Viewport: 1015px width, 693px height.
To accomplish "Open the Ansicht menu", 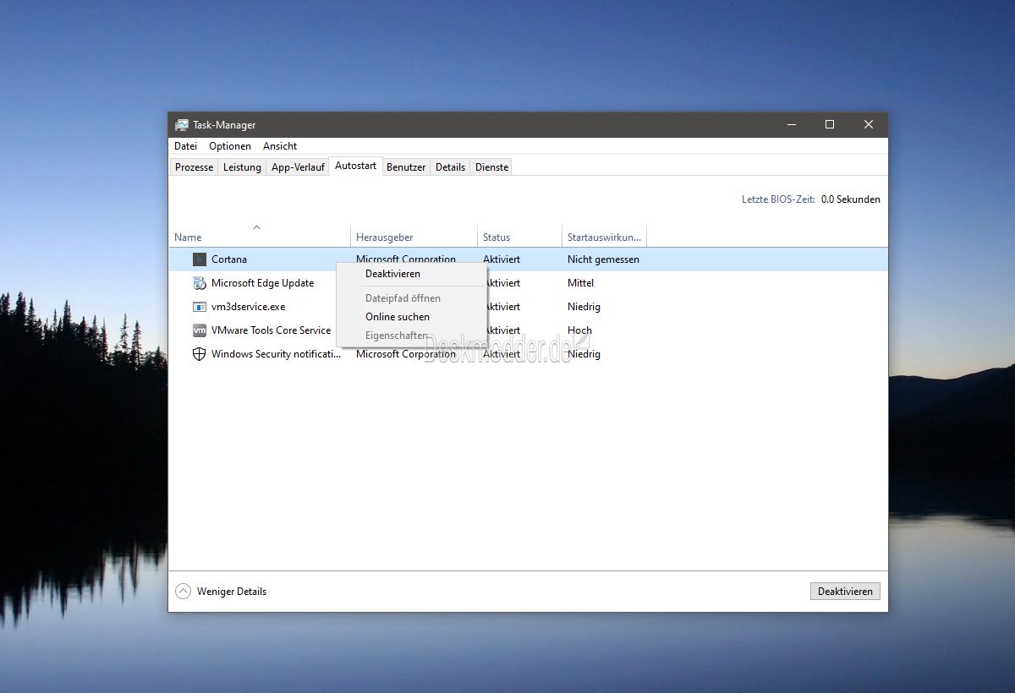I will [280, 146].
